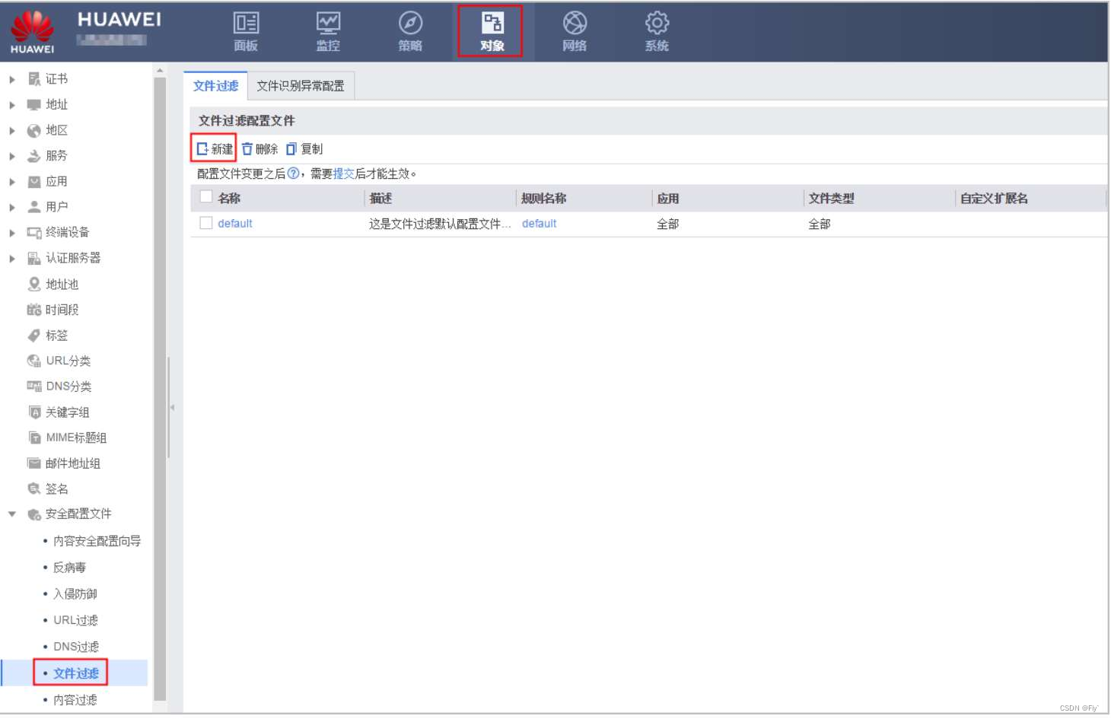Click the 描述 column header
This screenshot has width=1111, height=719.
pyautogui.click(x=380, y=198)
